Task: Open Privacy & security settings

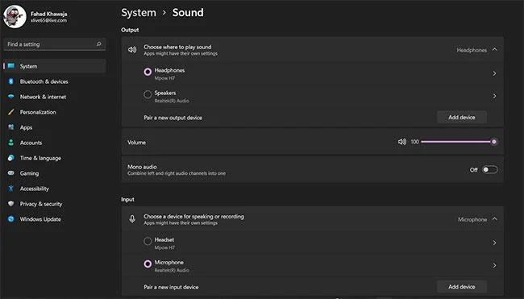Action: coord(55,204)
